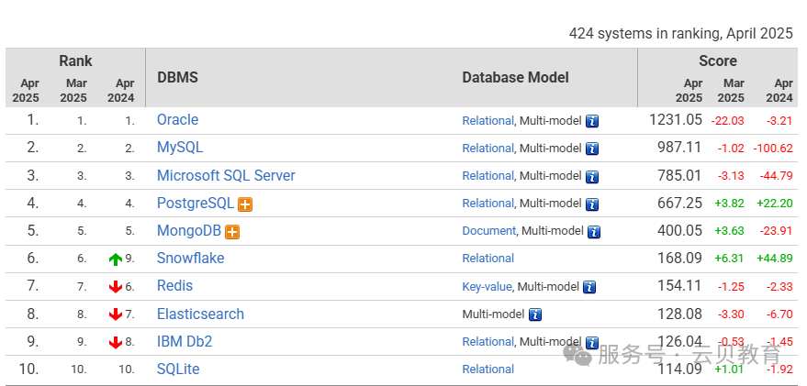Click orange plus icon next to MongoDB

pos(232,232)
